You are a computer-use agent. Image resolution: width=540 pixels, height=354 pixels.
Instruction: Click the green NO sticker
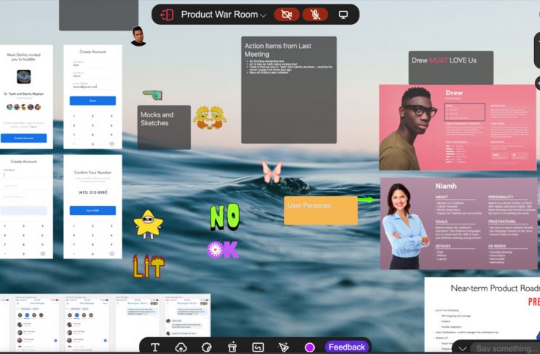click(x=224, y=217)
